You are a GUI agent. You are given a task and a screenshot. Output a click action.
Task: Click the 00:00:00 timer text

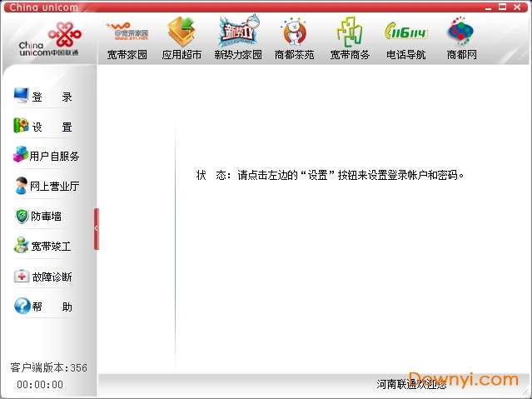click(40, 385)
